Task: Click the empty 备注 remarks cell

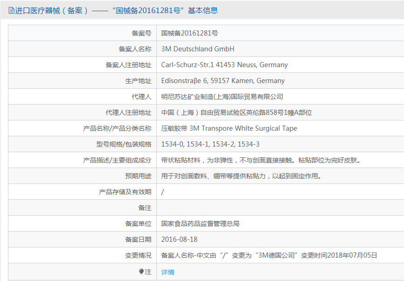Action: pos(280,208)
